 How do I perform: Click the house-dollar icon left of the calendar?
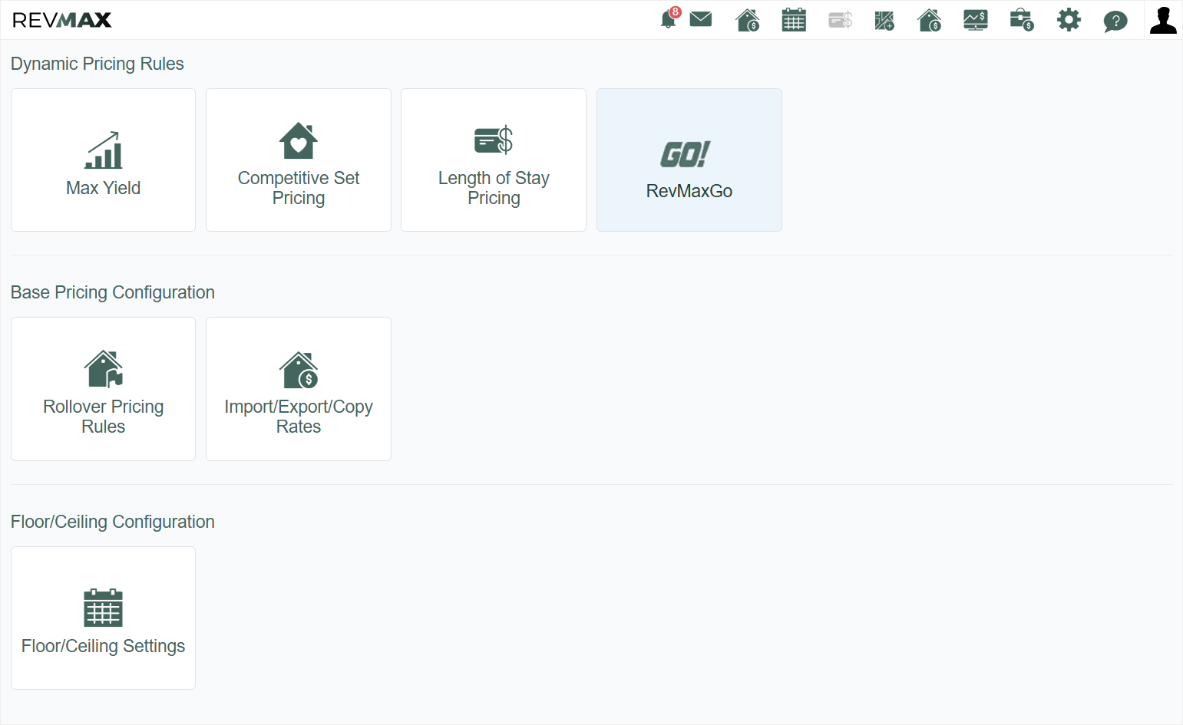(748, 20)
